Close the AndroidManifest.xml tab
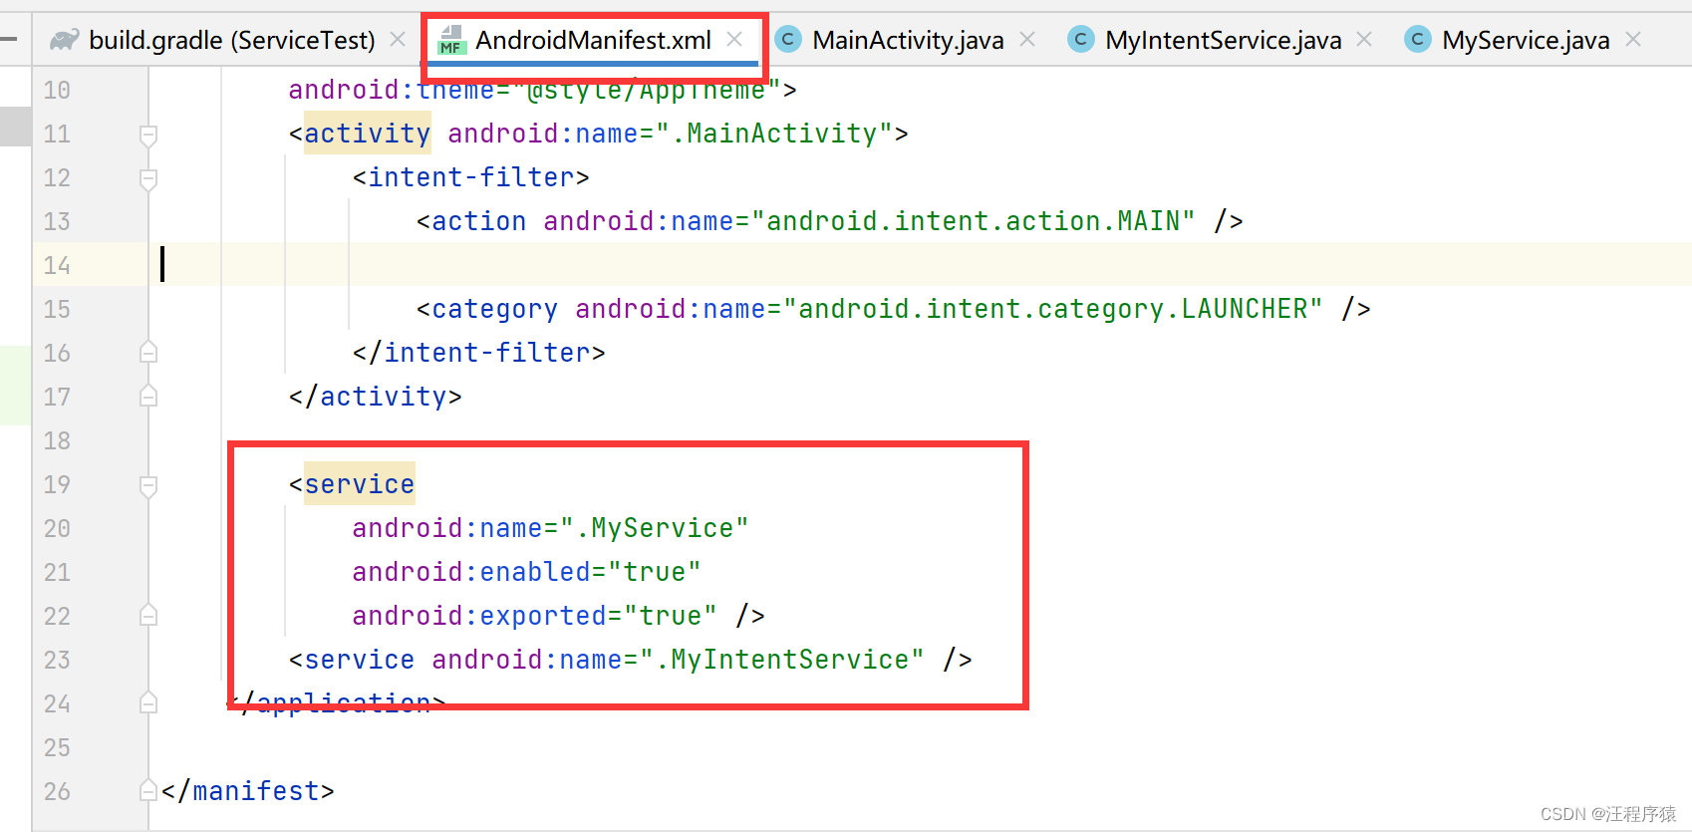Viewport: 1692px width, 832px height. coord(734,39)
